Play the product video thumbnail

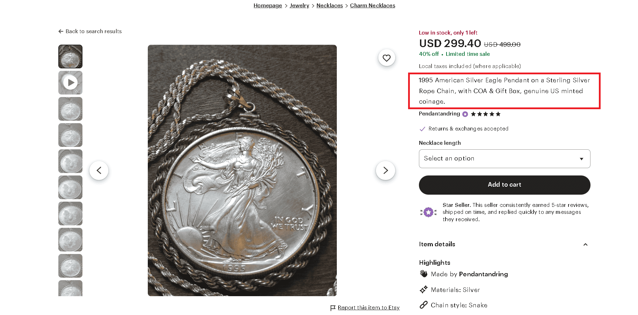(70, 83)
